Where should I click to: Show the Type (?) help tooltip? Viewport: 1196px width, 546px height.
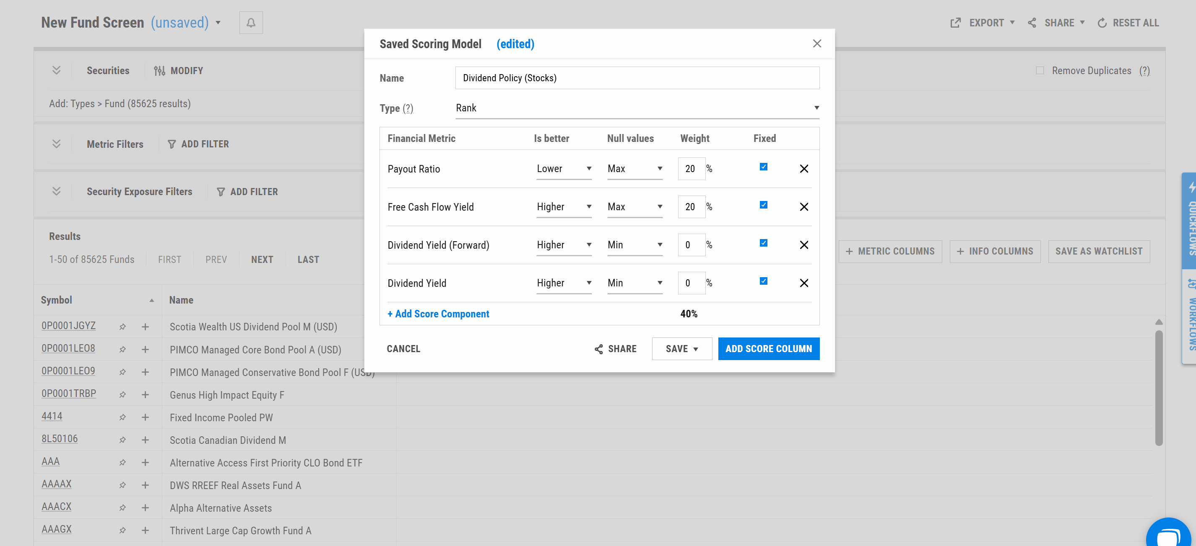pos(408,108)
